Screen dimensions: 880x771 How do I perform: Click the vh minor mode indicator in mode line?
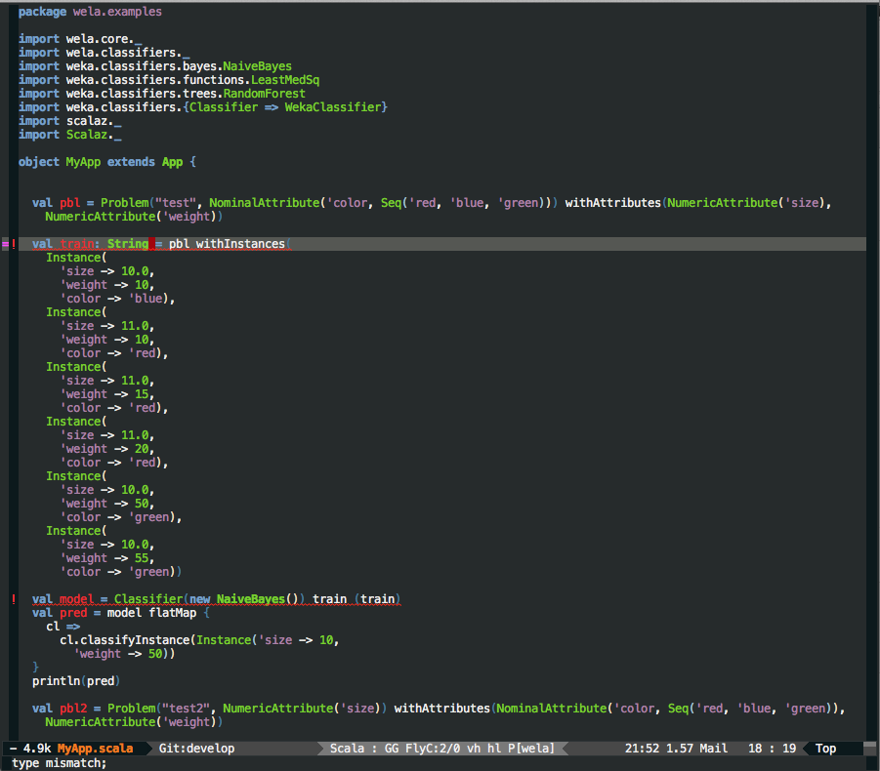474,749
